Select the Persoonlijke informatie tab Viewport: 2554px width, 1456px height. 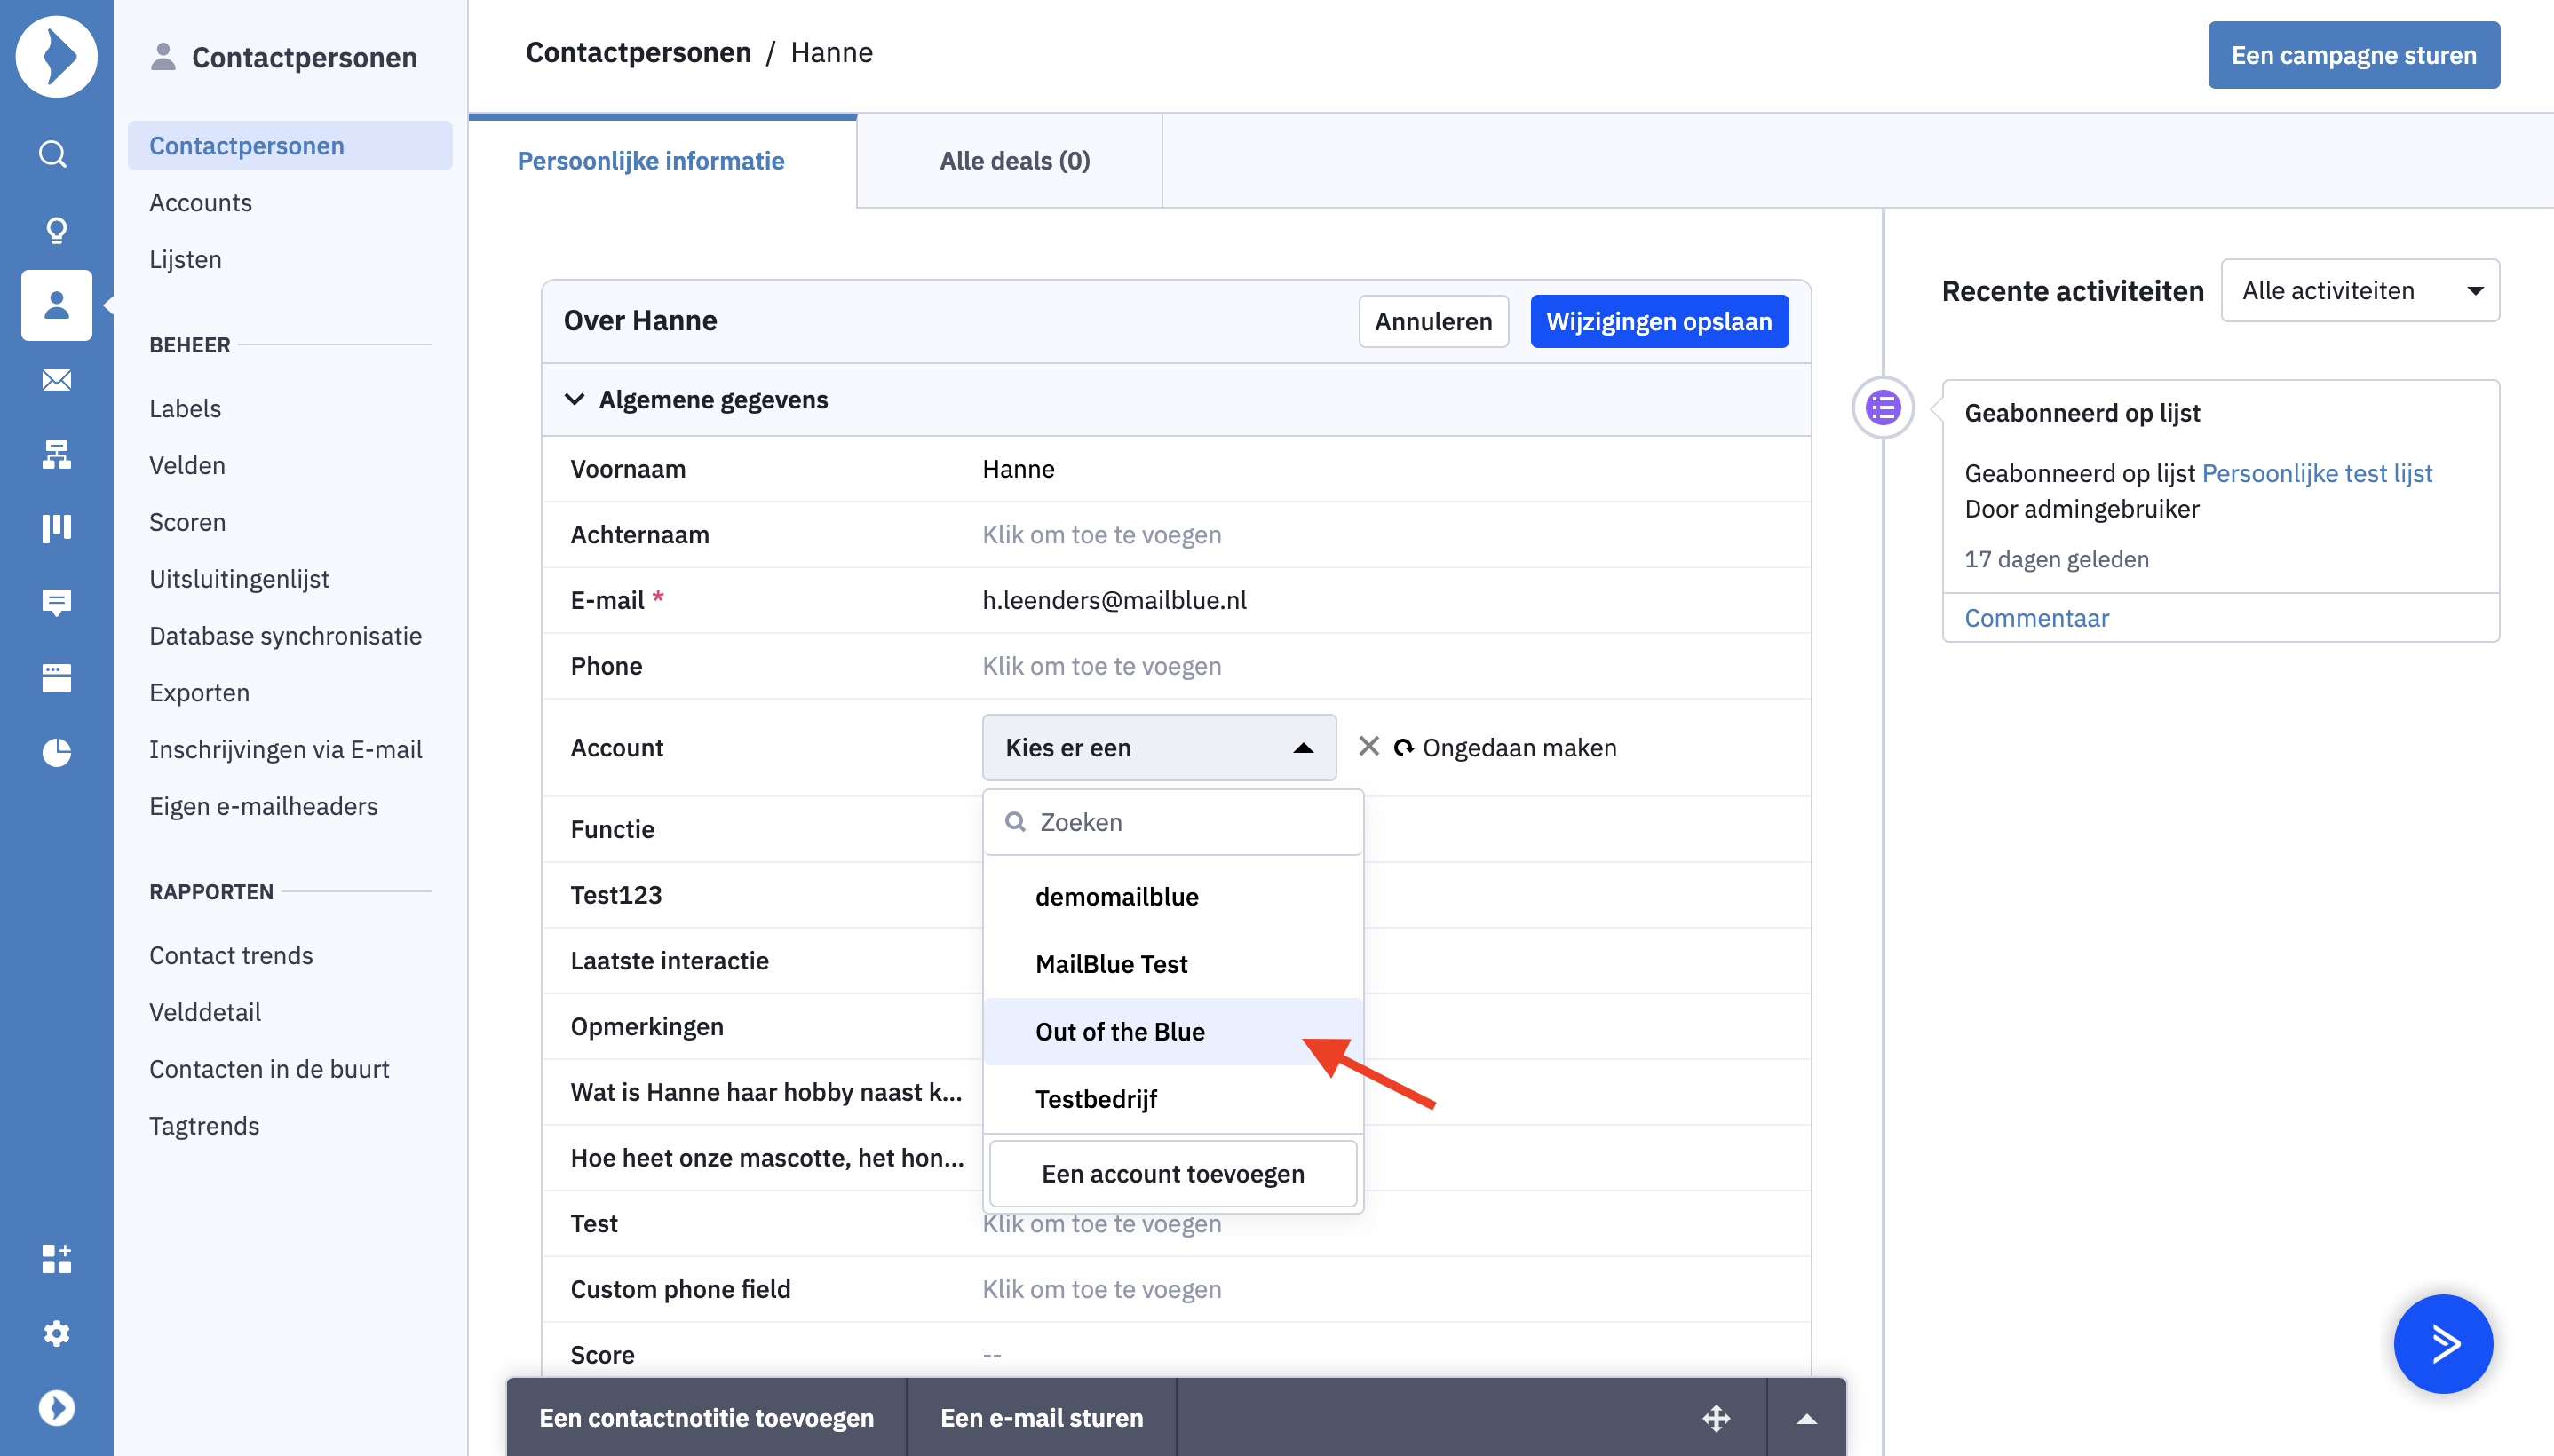650,161
